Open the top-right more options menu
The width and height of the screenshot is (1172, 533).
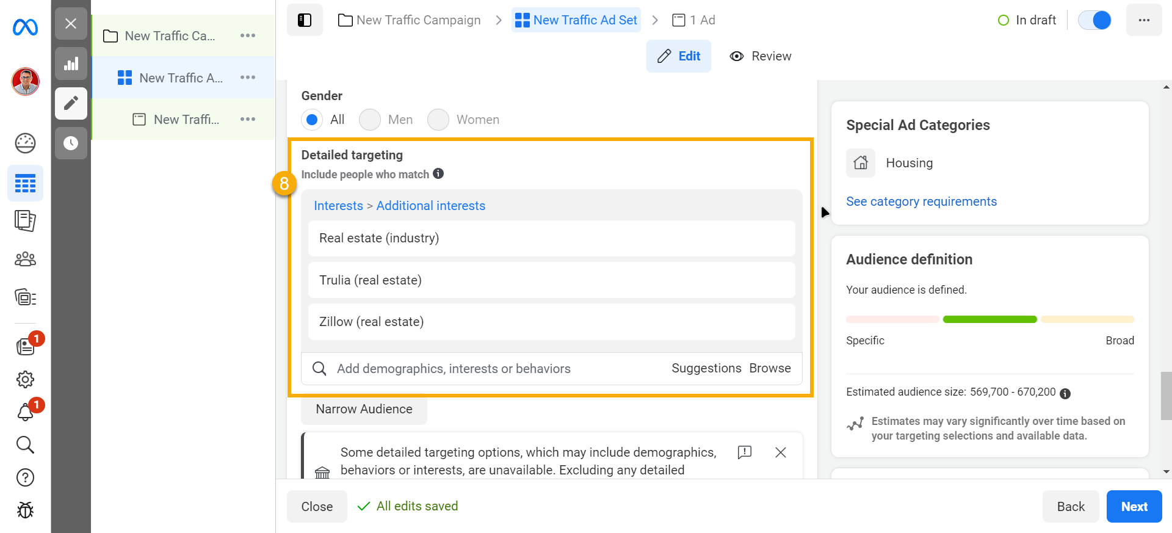(1144, 20)
